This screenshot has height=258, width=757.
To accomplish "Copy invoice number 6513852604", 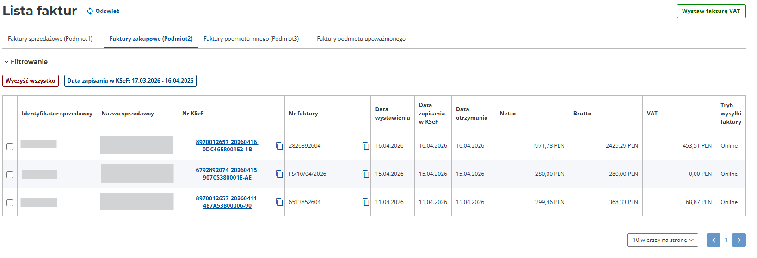I will 366,202.
